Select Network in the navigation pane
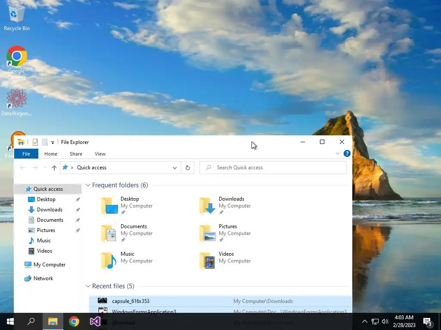Viewport: 441px width, 330px height. 43,278
